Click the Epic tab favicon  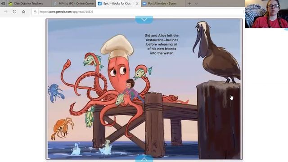[100, 4]
